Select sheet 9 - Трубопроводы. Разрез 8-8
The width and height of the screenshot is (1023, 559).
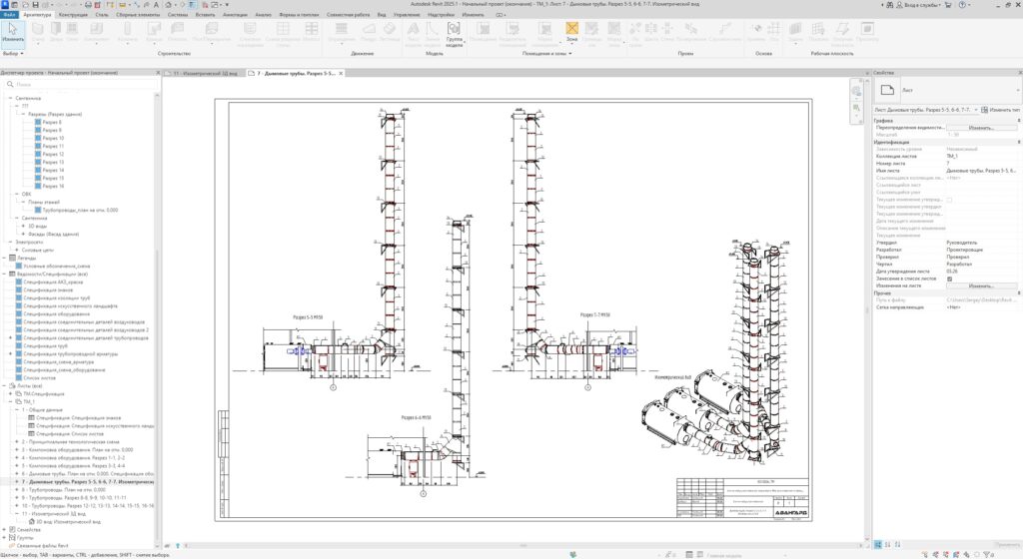click(x=74, y=498)
